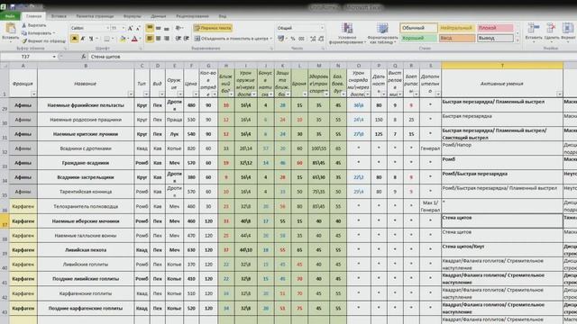Click the Format cells (Формат) icon
Image resolution: width=577 pixels, height=324 pixels.
pos(568,29)
